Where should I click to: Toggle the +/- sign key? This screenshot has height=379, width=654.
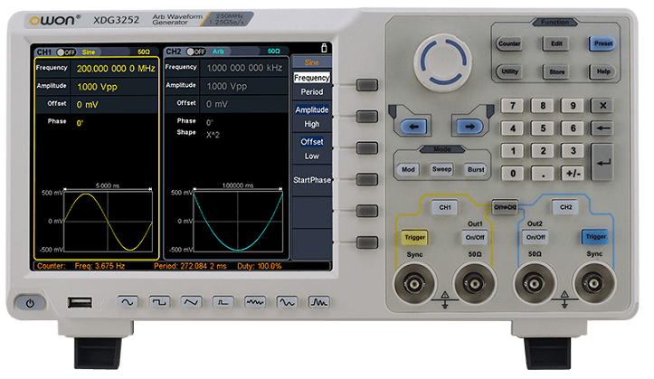(573, 172)
